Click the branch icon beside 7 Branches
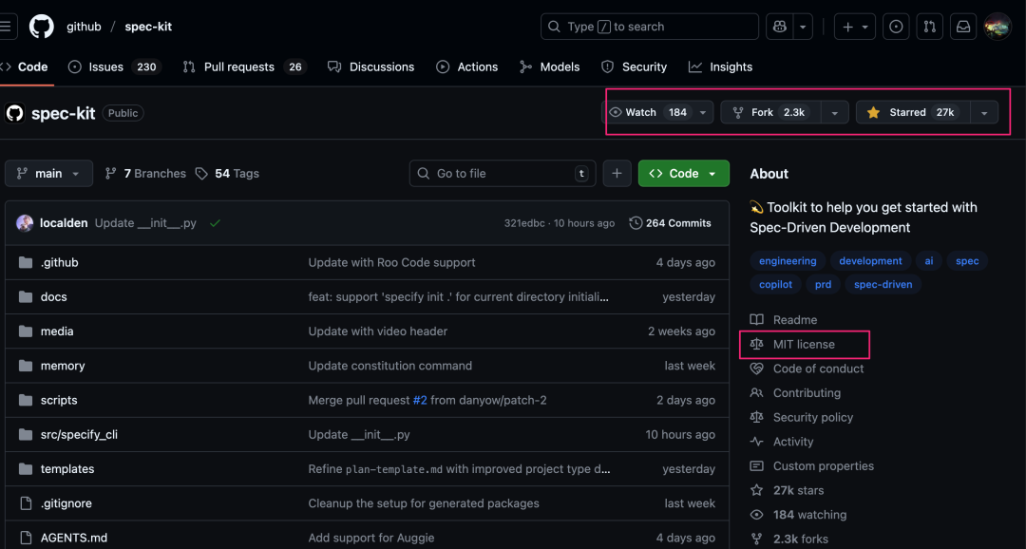This screenshot has width=1026, height=549. pyautogui.click(x=110, y=174)
